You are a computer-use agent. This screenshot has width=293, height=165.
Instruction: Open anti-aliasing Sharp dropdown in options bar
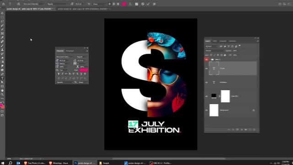(x=99, y=4)
